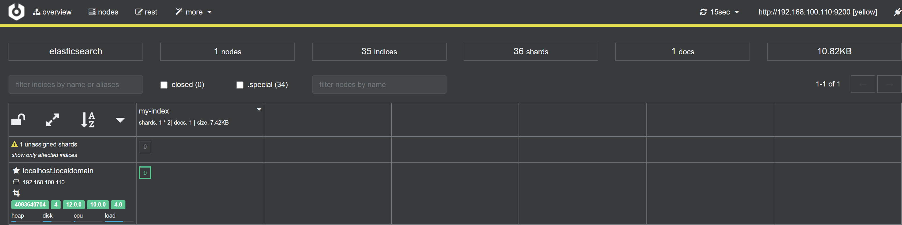Focus the filter nodes by name field
The height and width of the screenshot is (225, 902).
pos(379,84)
